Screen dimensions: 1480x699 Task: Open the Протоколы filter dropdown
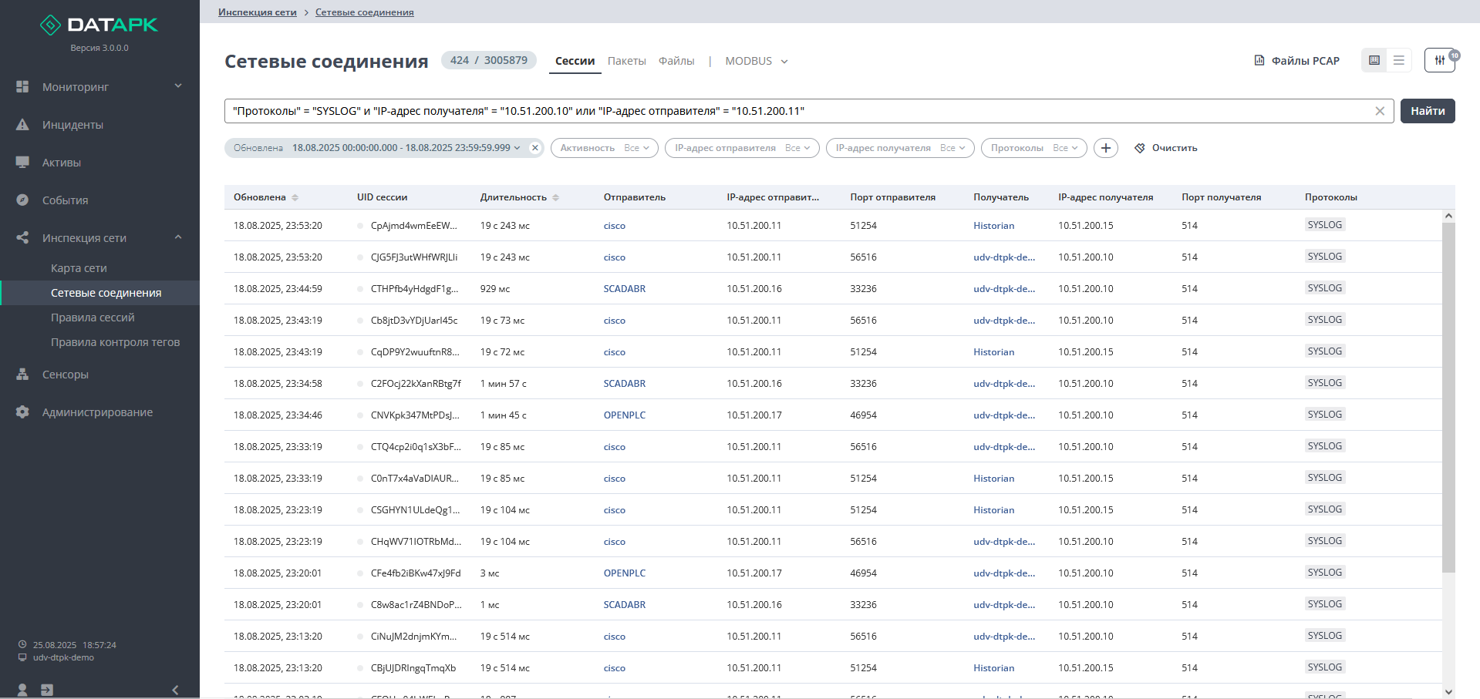[1033, 148]
